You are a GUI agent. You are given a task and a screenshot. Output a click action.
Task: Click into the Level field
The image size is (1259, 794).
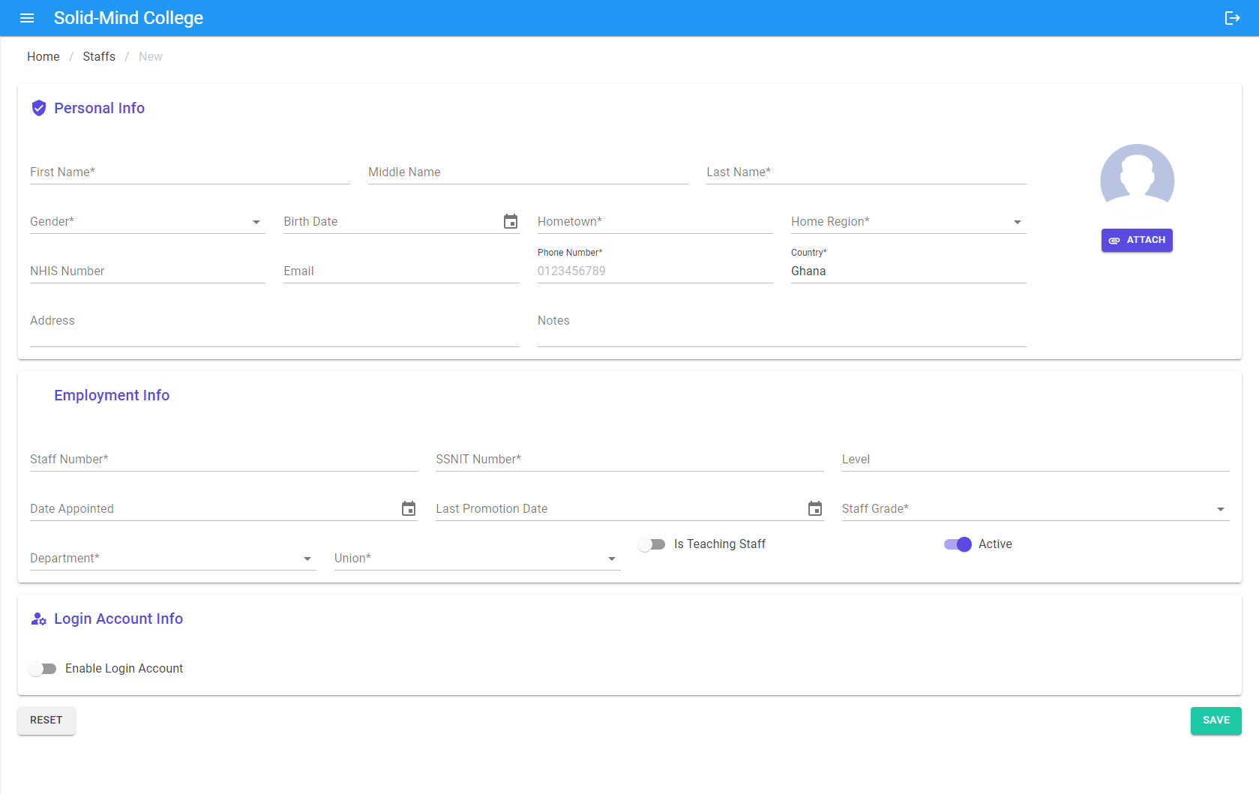pyautogui.click(x=1036, y=460)
